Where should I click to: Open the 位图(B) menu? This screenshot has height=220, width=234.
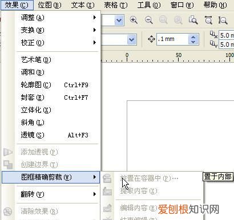pos(50,5)
